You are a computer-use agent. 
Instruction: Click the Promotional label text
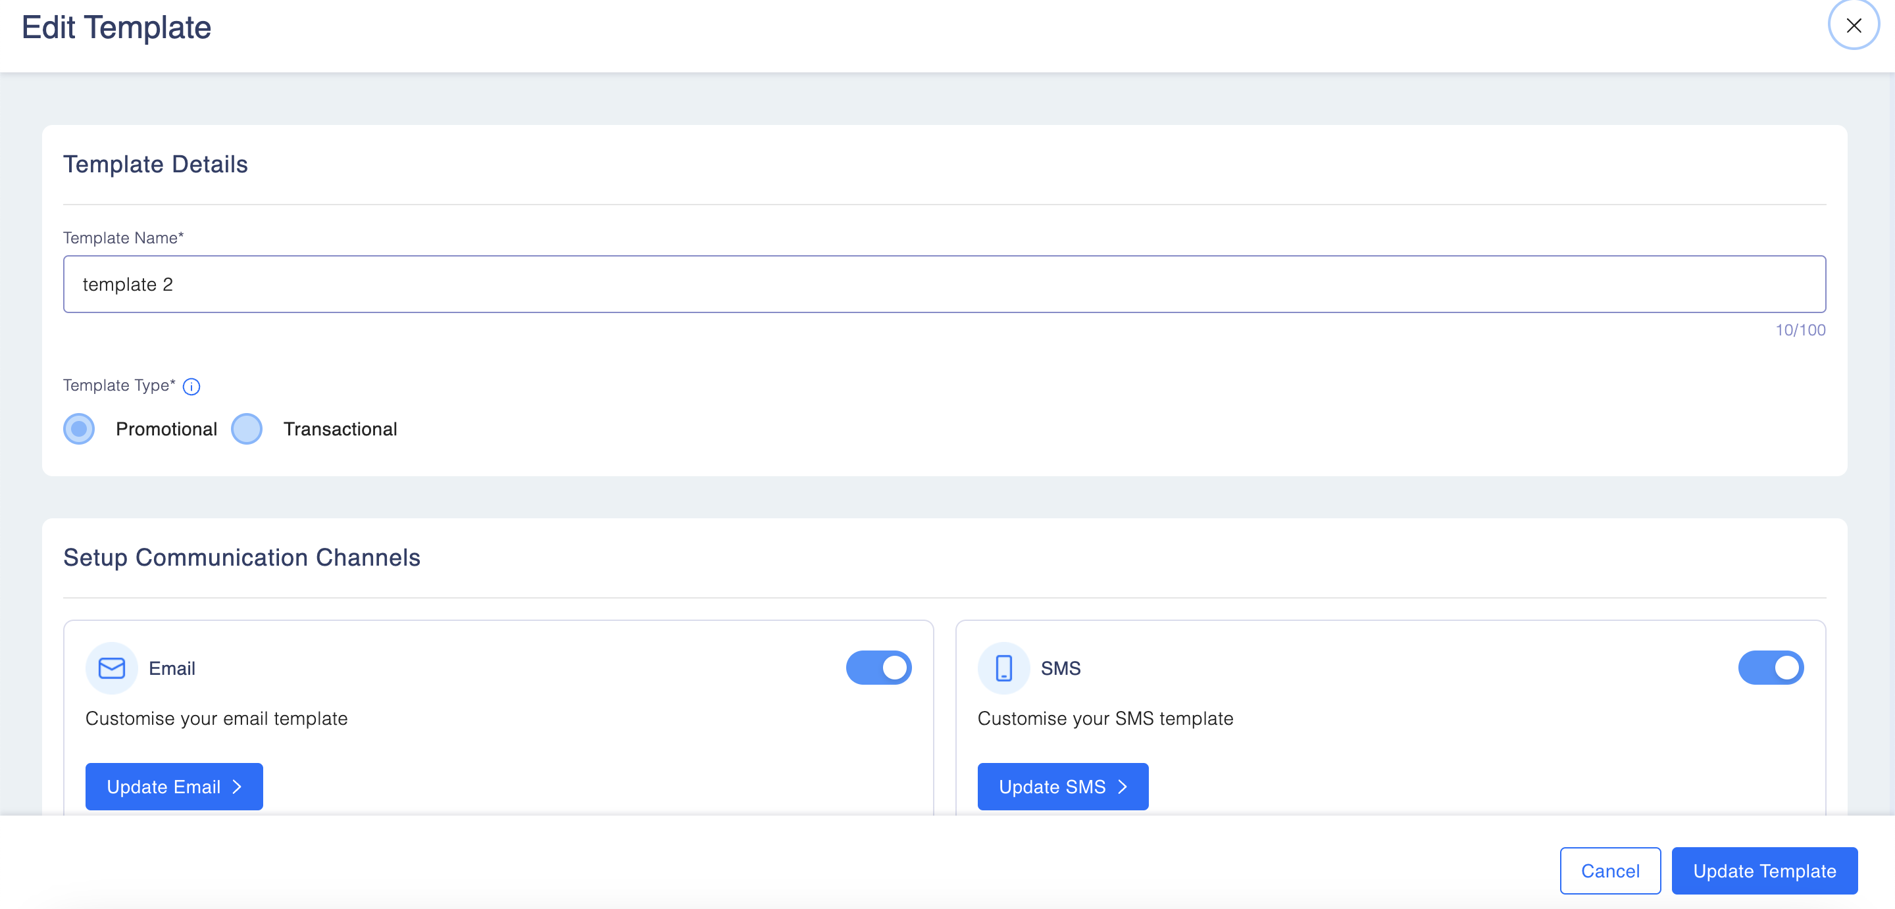pyautogui.click(x=166, y=429)
